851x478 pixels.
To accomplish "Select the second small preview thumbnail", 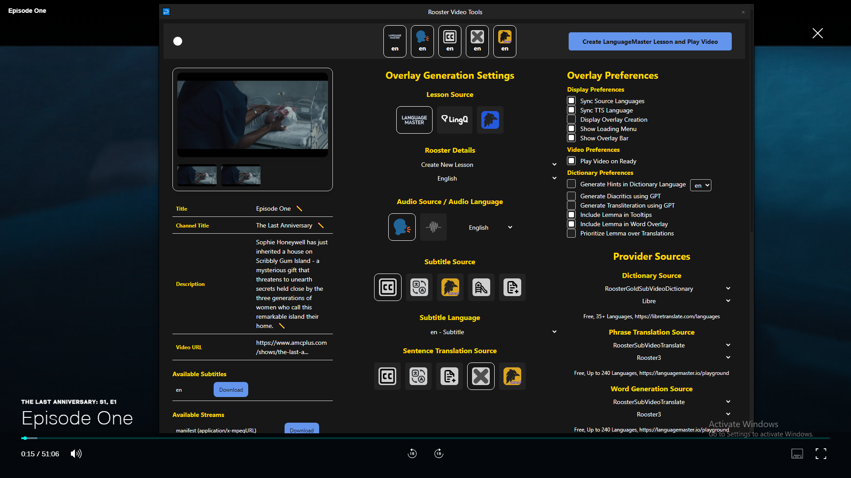I will (x=241, y=175).
